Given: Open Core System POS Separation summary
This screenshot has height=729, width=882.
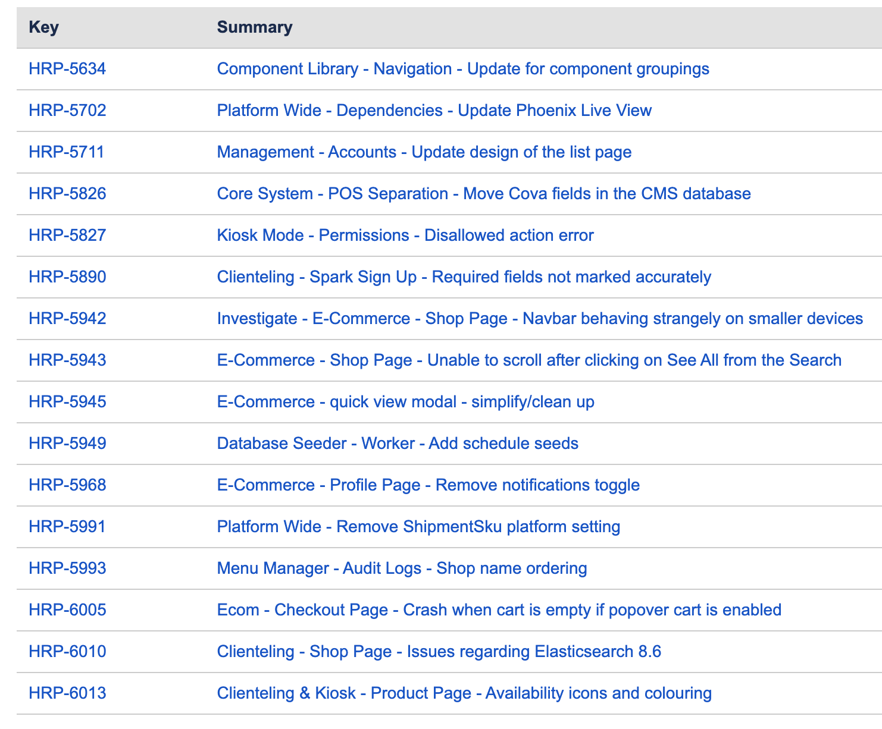Looking at the screenshot, I should point(483,194).
